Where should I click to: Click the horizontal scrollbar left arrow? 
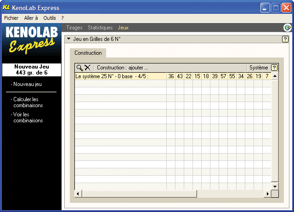(78, 194)
